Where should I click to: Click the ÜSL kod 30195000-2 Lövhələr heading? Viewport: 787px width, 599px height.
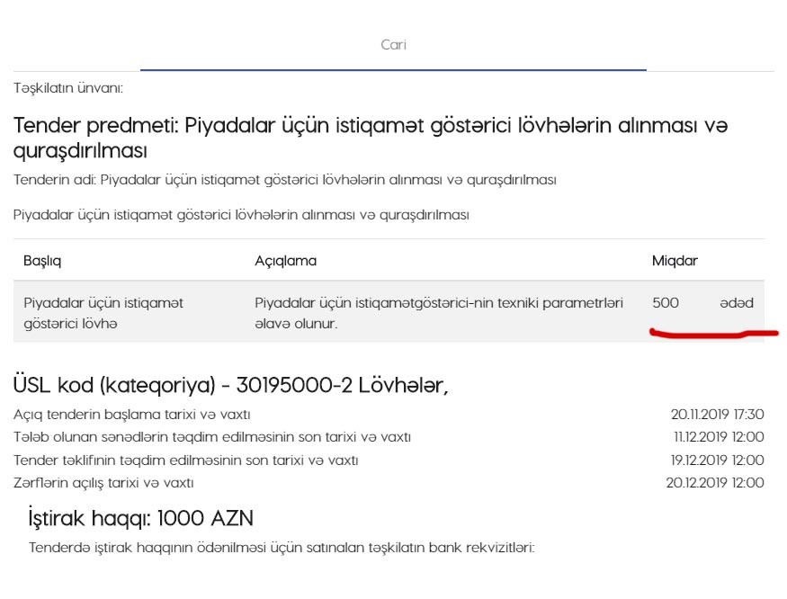tap(231, 385)
